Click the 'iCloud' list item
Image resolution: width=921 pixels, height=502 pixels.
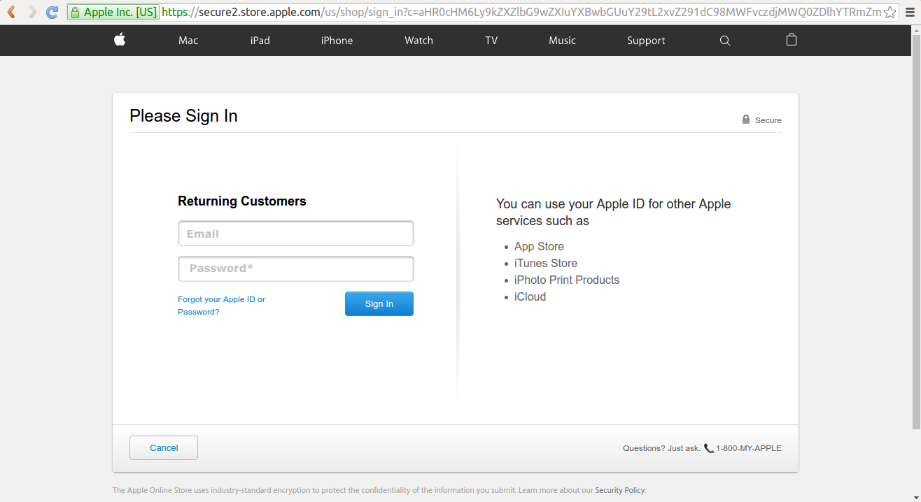tap(530, 296)
